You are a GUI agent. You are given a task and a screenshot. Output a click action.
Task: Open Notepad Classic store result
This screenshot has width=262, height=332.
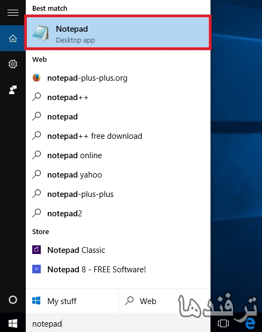click(118, 250)
